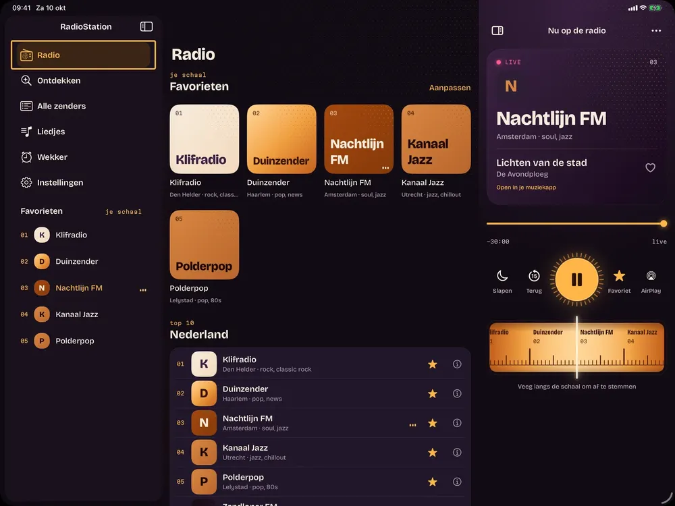
Task: Select Polderpop in sidebar favorites
Action: pyautogui.click(x=83, y=341)
